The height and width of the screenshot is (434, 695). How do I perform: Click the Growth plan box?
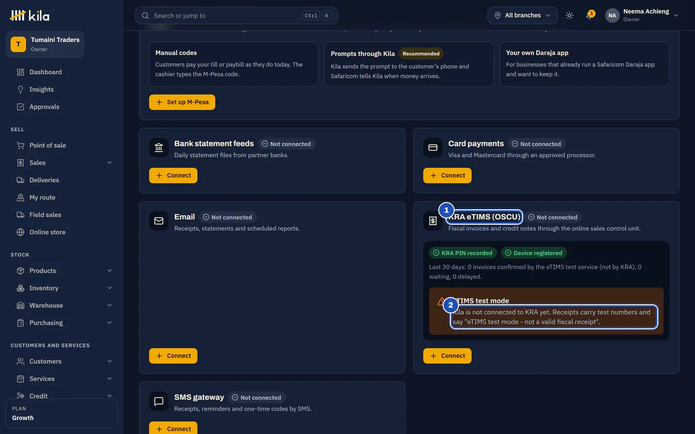click(62, 413)
